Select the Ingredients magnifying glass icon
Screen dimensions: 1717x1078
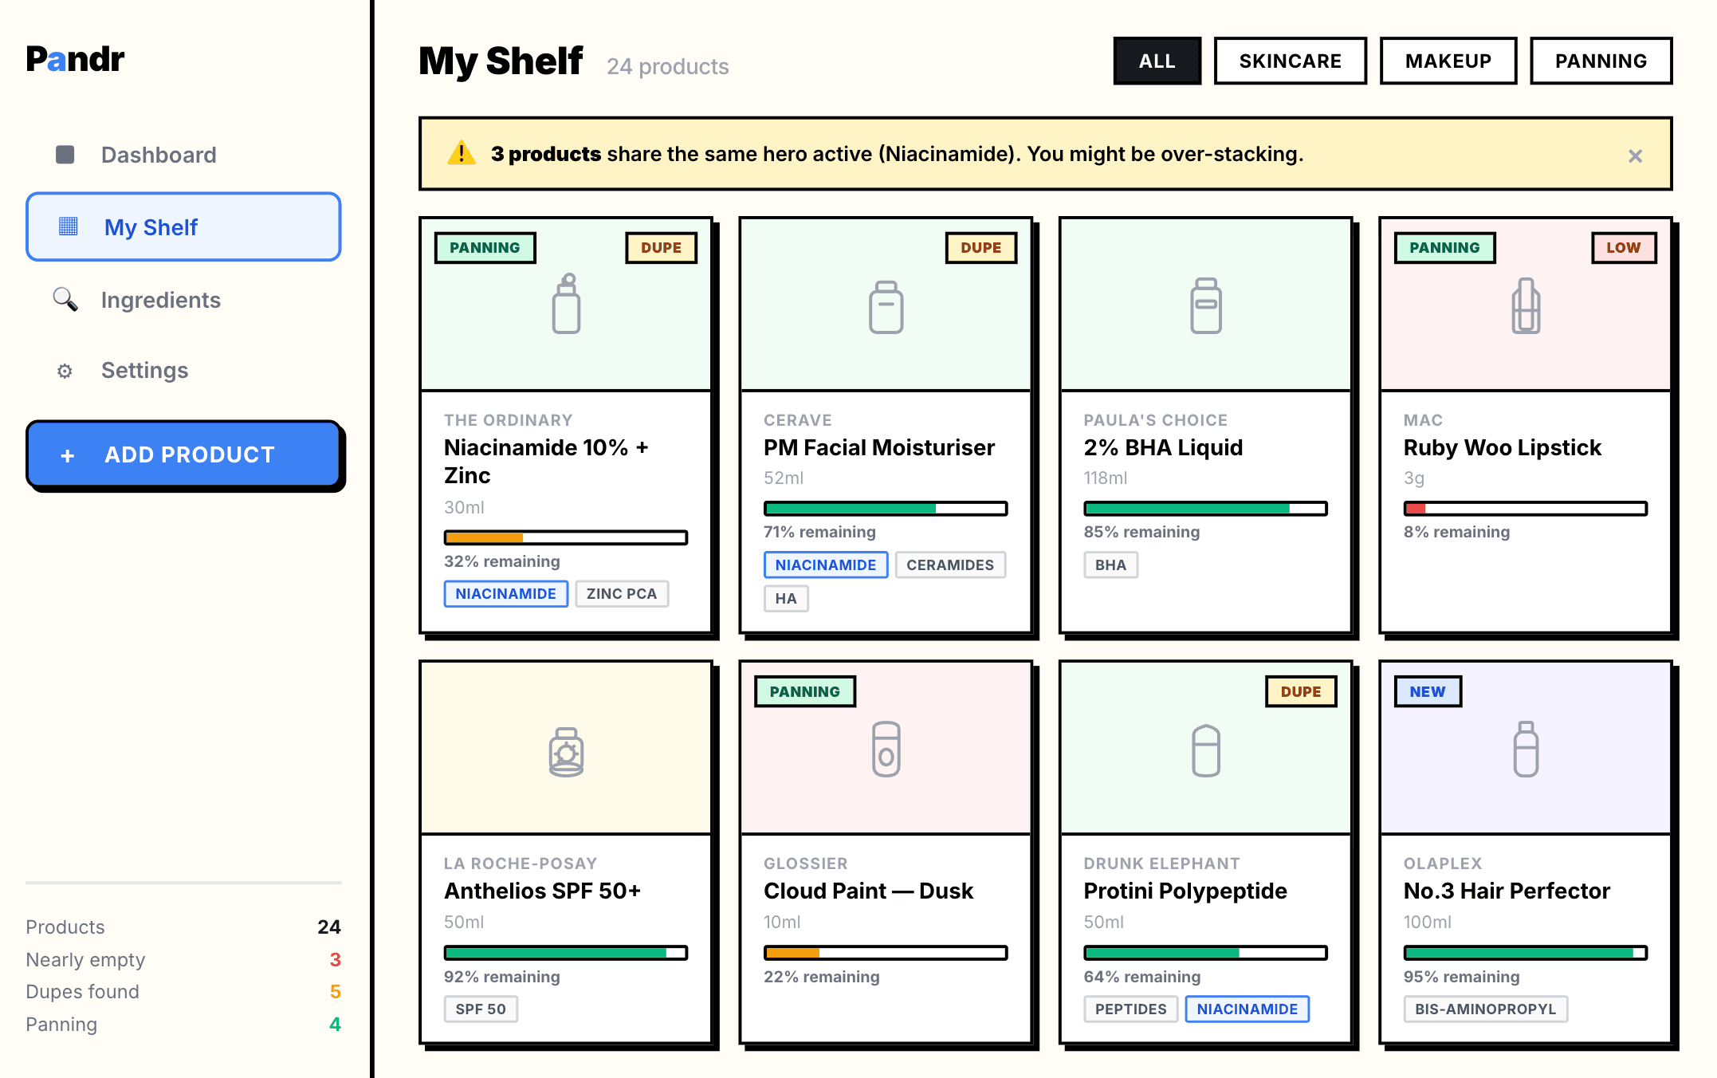(x=65, y=300)
